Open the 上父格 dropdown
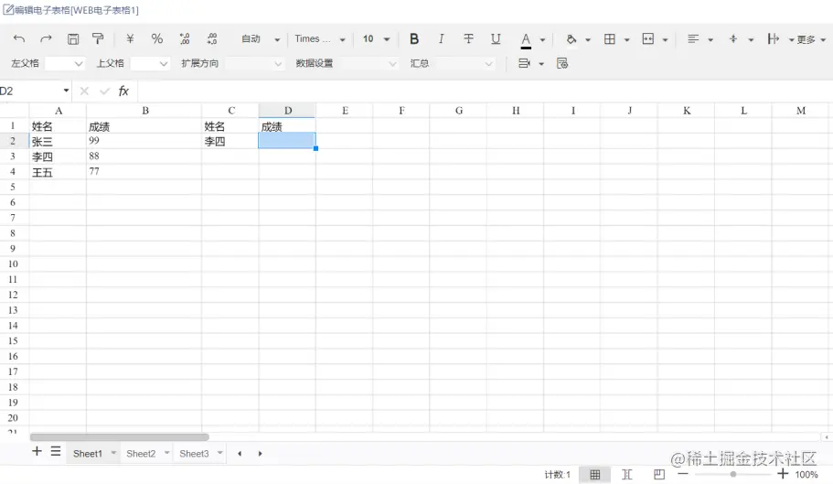The width and height of the screenshot is (833, 484). coord(150,64)
